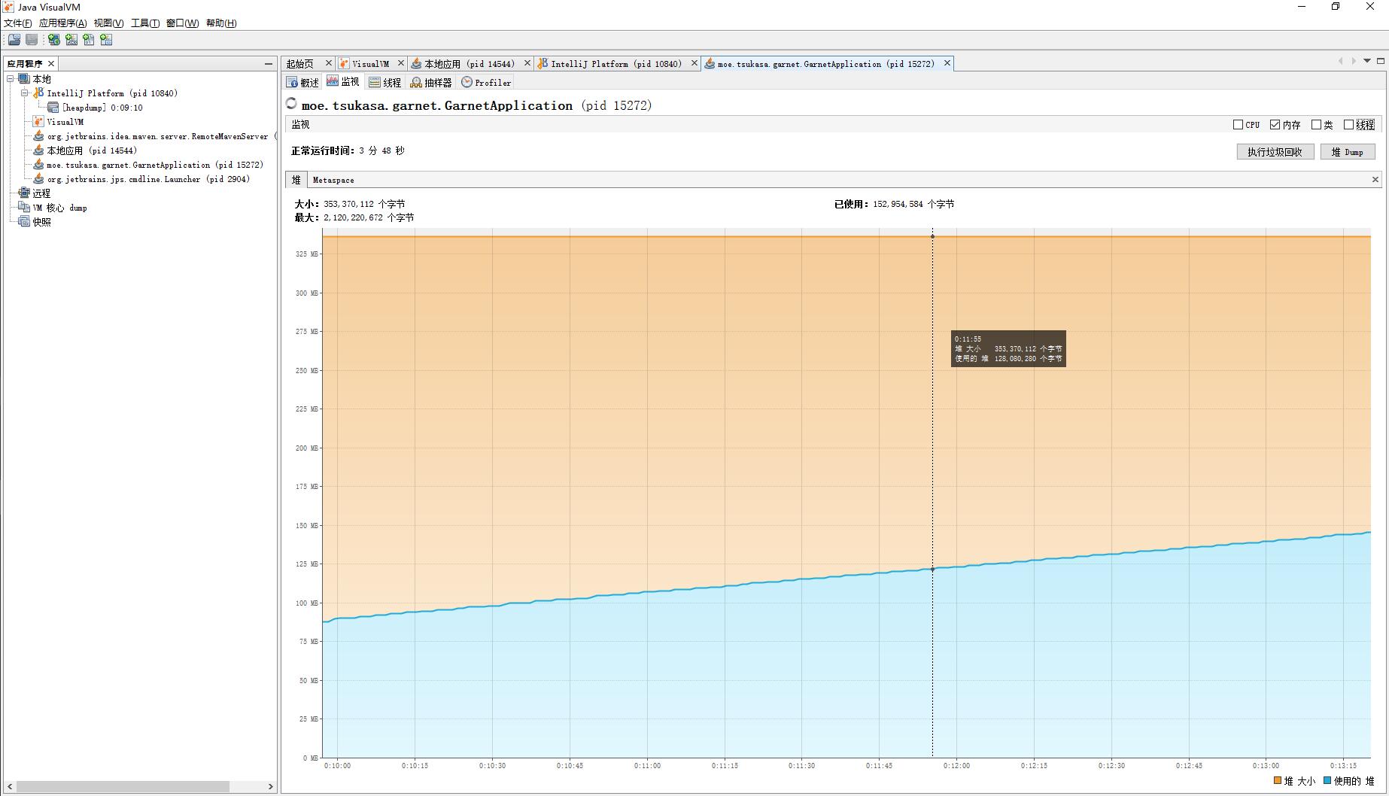Uncheck the 内存 memory checkbox
Screen dimensions: 1389x796
click(1275, 125)
